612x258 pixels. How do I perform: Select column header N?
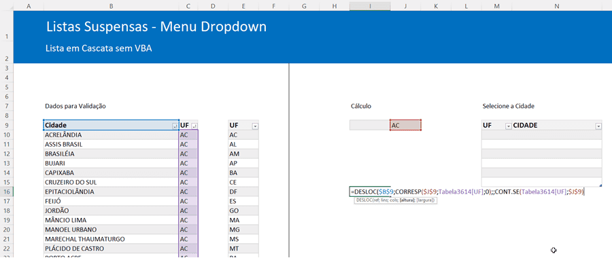(x=557, y=6)
